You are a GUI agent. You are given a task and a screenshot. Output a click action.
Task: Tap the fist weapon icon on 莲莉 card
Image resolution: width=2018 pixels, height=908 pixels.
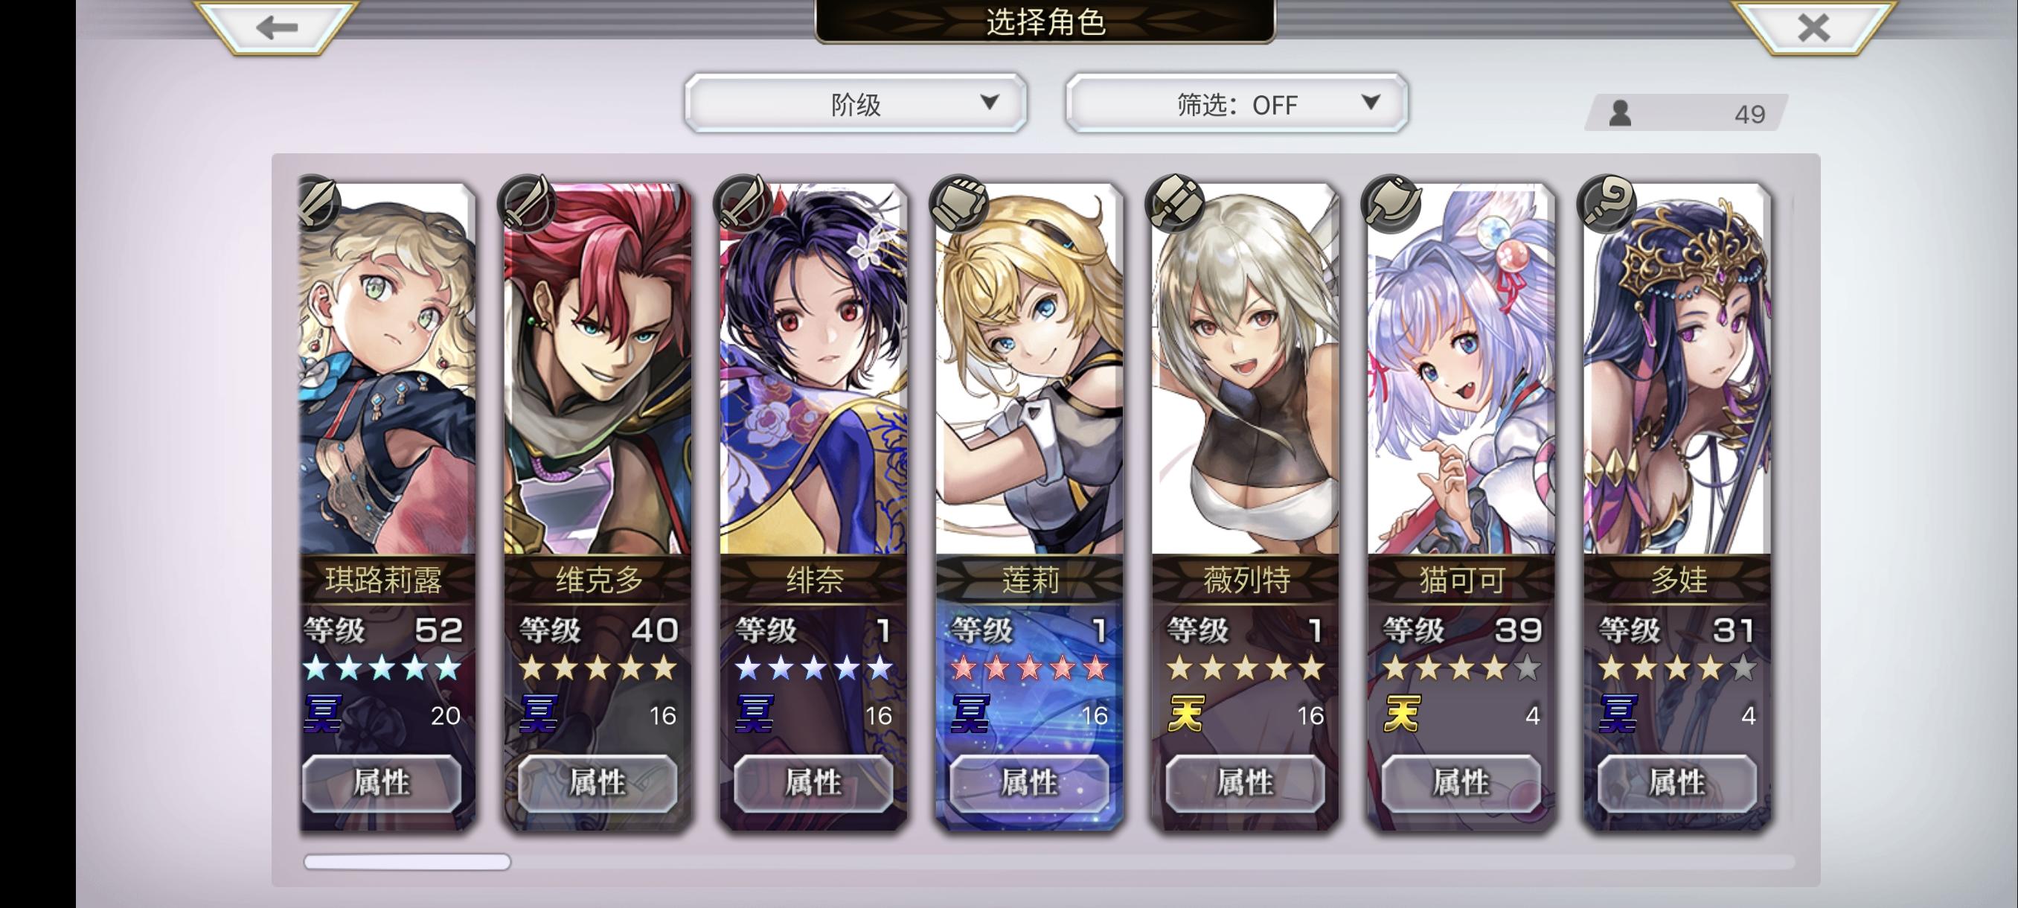[x=959, y=203]
